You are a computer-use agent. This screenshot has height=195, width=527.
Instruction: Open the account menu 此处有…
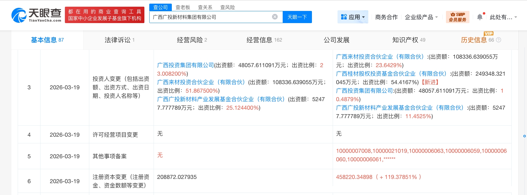[503, 17]
